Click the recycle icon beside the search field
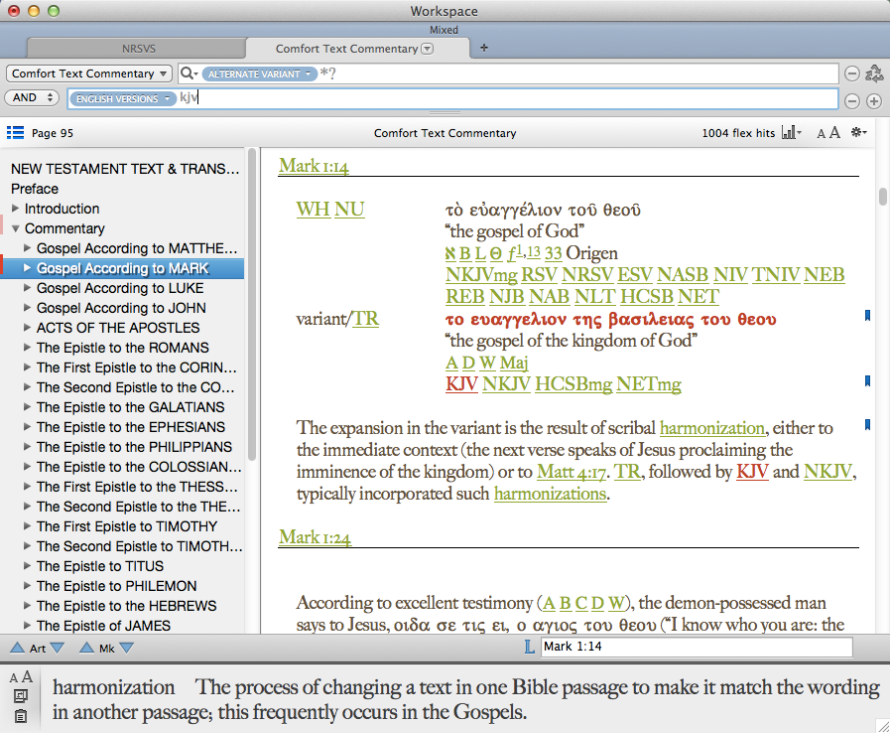Image resolution: width=890 pixels, height=733 pixels. 874,73
